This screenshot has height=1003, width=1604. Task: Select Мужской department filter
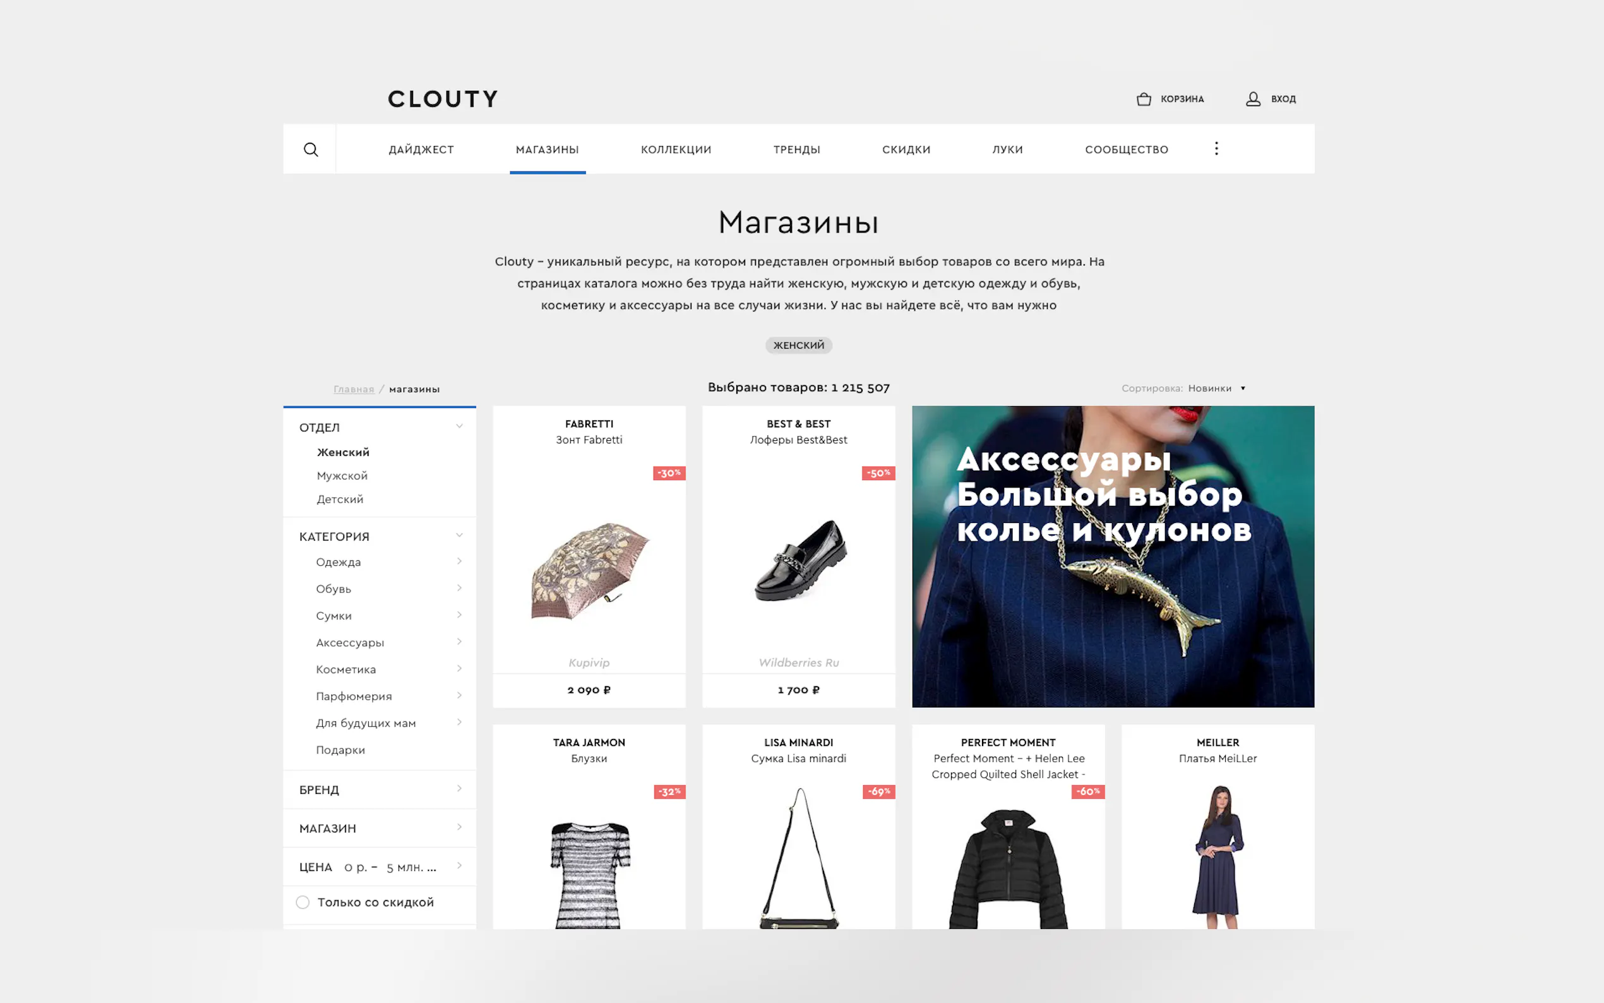[x=342, y=476]
